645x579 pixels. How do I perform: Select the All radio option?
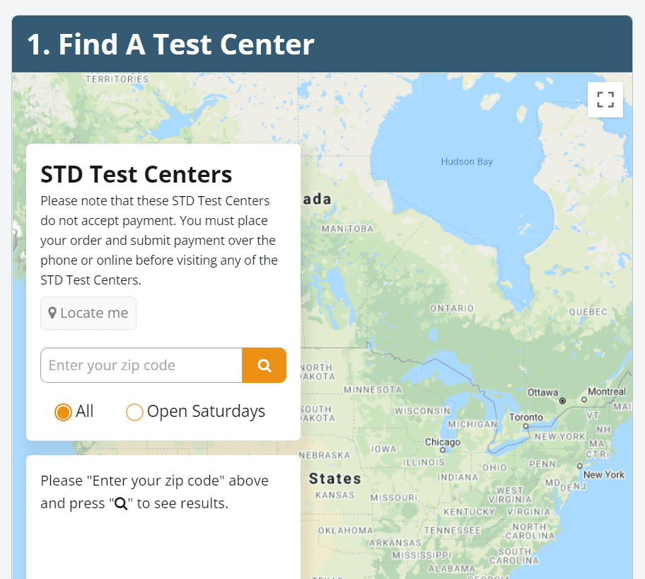[63, 412]
